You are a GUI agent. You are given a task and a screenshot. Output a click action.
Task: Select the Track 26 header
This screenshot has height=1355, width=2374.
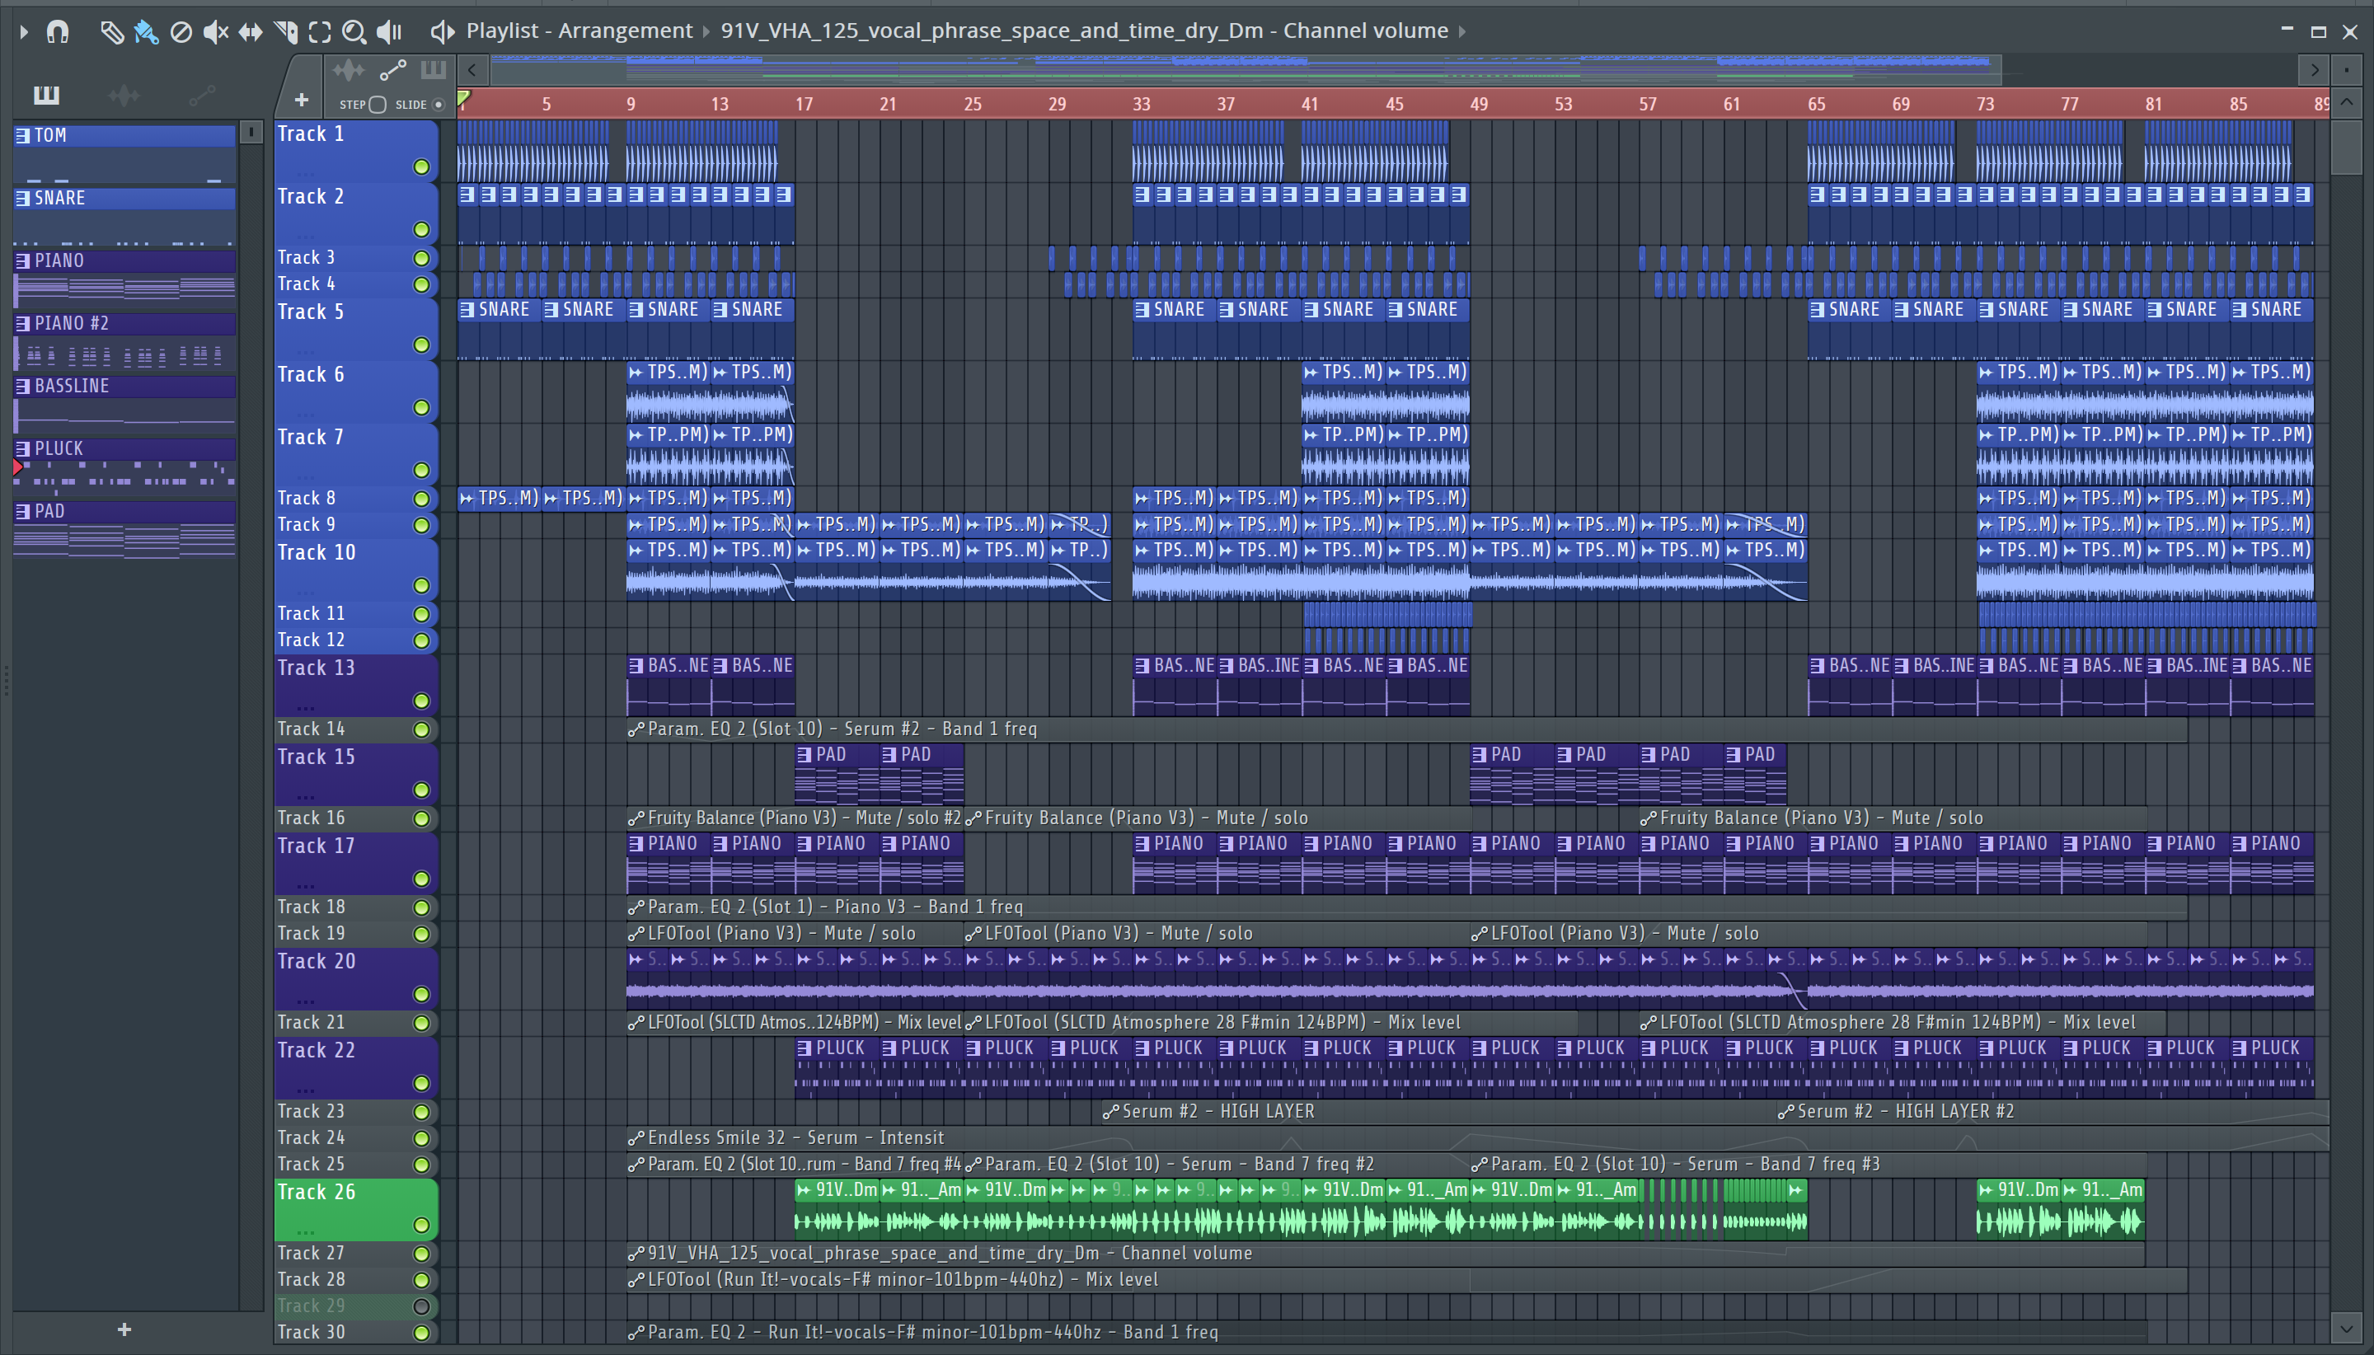click(x=356, y=1210)
